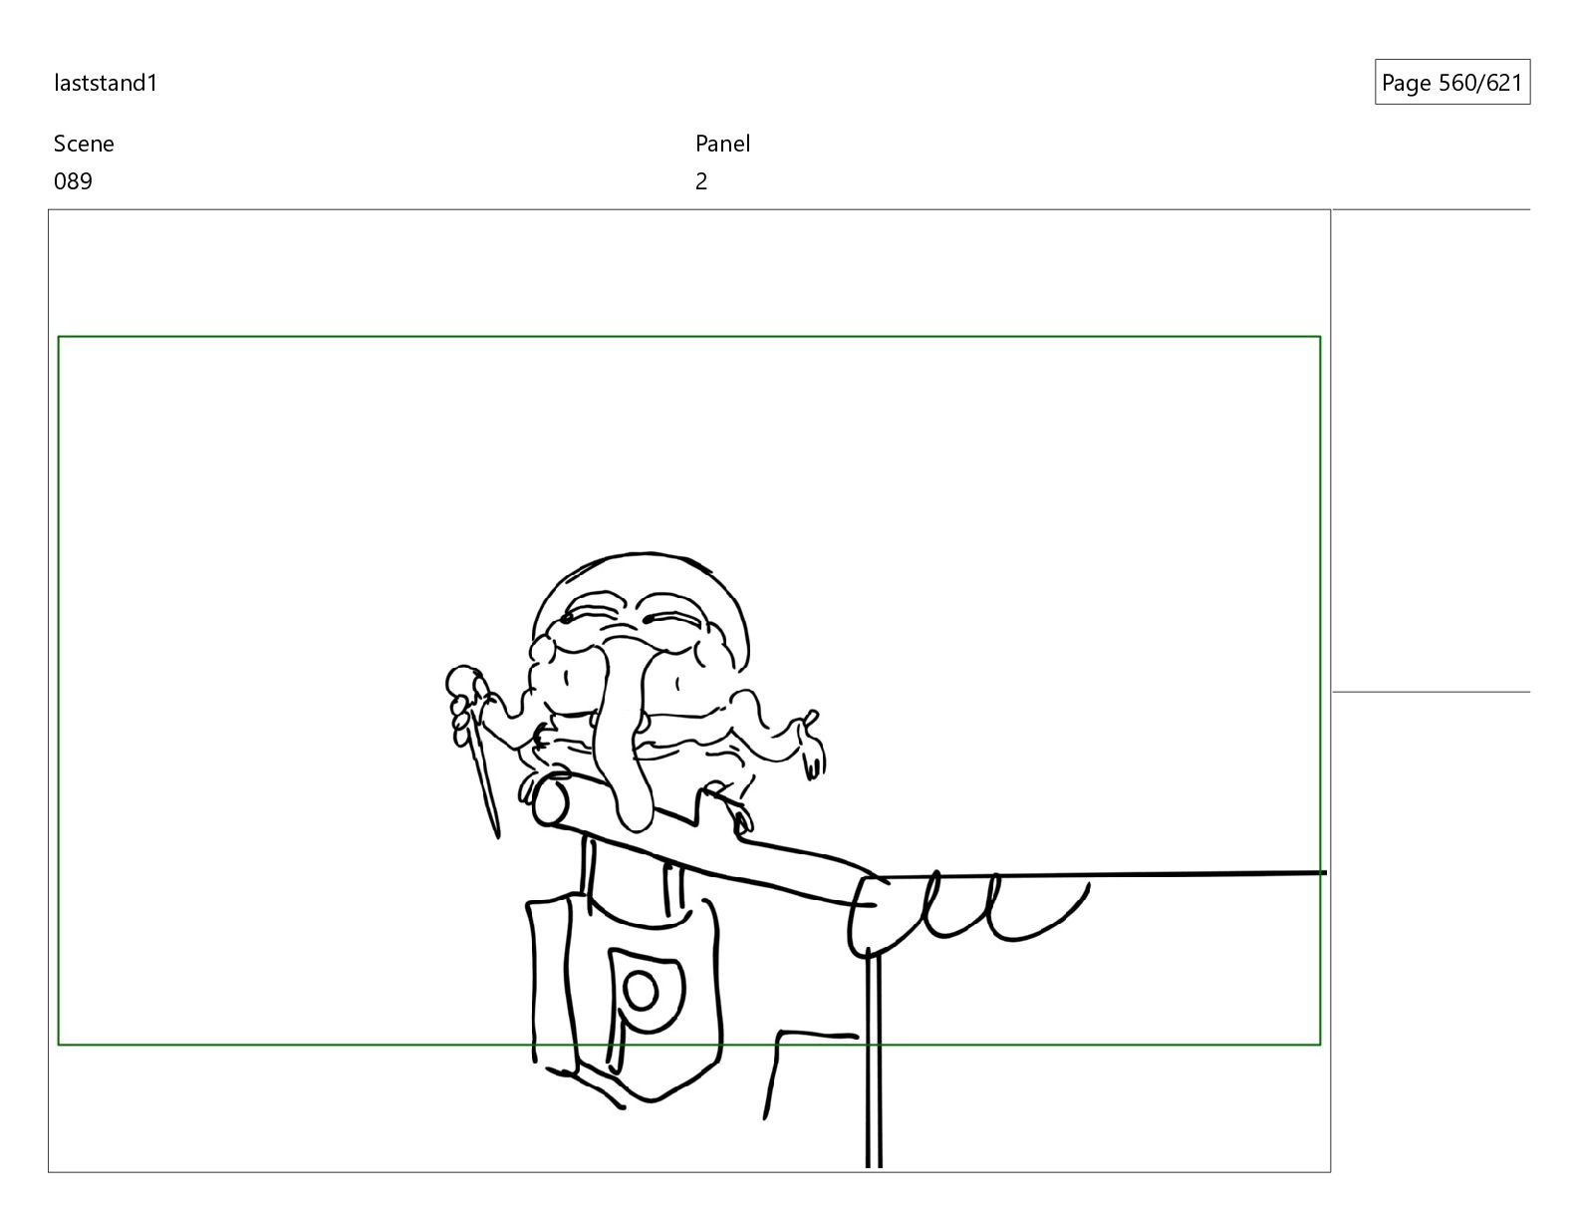Click the 'Panel' label
The width and height of the screenshot is (1578, 1220).
722,144
